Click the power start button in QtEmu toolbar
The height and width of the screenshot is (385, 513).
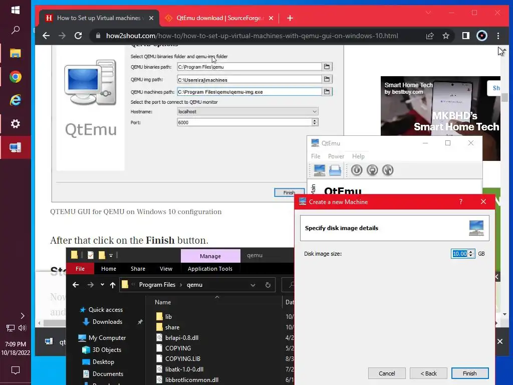click(357, 170)
